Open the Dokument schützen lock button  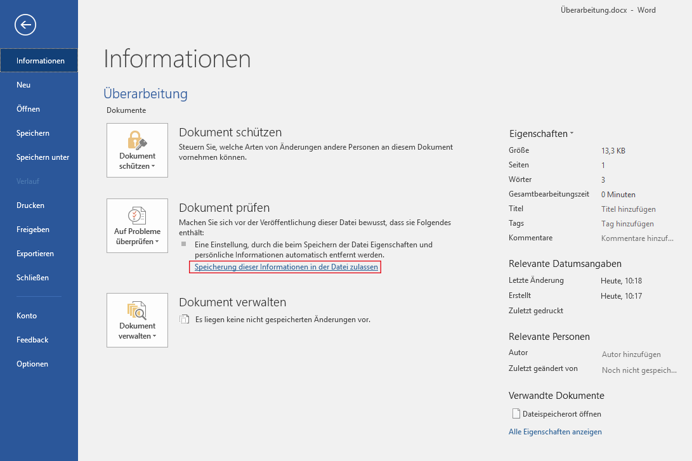(x=137, y=150)
